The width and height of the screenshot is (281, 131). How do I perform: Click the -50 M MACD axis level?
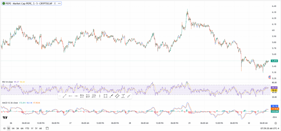[x=274, y=117]
